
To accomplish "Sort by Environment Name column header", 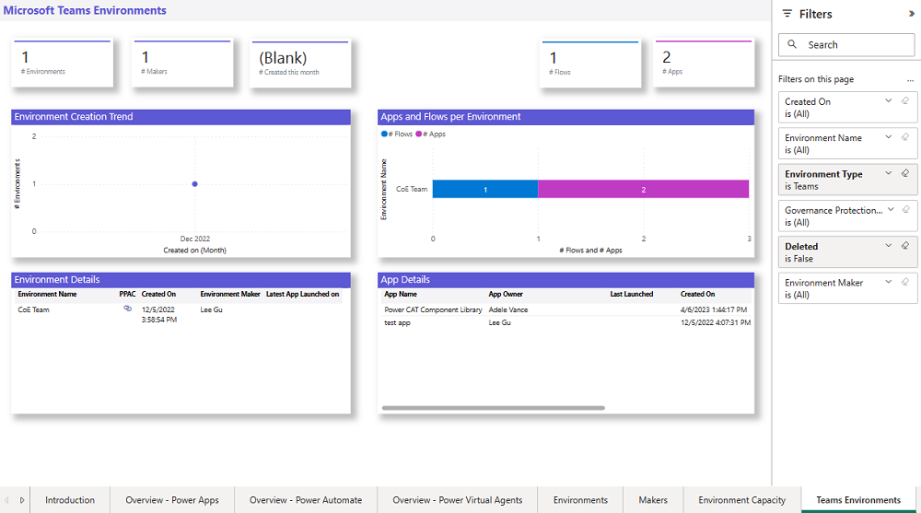I will click(47, 294).
